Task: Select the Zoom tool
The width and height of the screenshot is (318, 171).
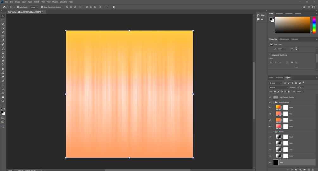Action: coord(3,101)
